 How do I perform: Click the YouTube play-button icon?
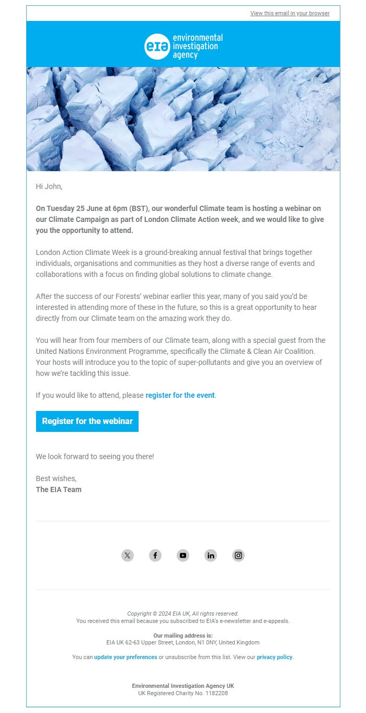click(183, 555)
